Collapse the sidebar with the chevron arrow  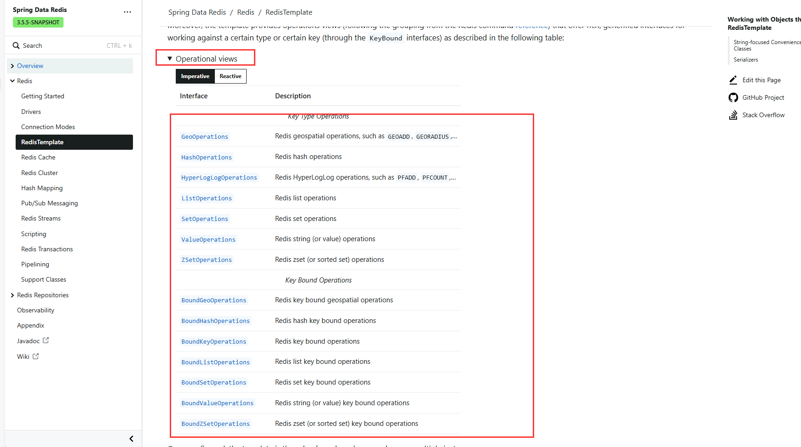(x=131, y=439)
